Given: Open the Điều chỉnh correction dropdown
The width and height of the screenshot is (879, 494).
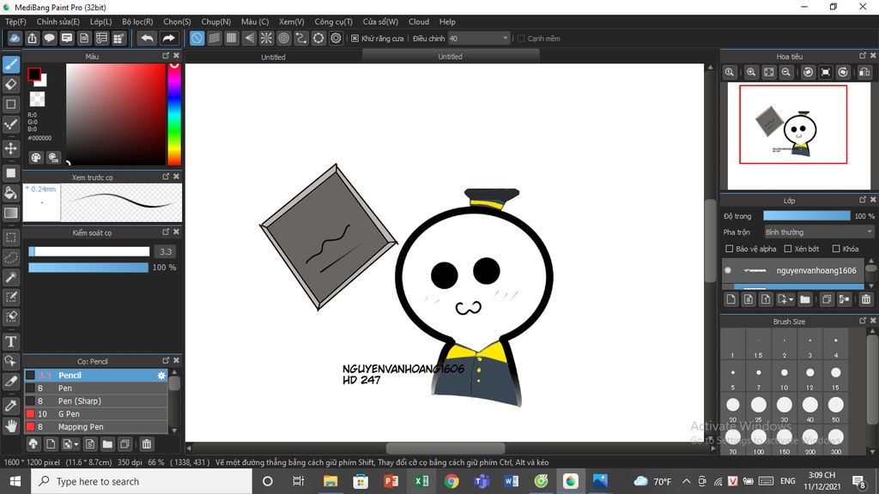Looking at the screenshot, I should 478,39.
